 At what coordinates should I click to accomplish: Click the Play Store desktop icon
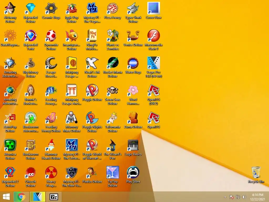pyautogui.click(x=133, y=172)
